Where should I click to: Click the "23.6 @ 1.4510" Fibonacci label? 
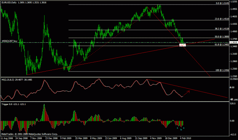pos(222,19)
